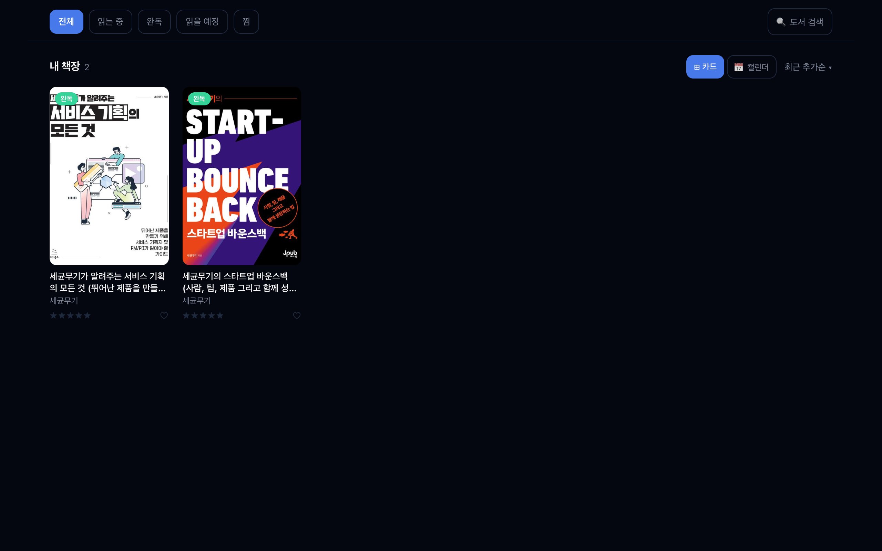Rate 스타트업 바운스백 book four stars
882x551 pixels.
click(x=212, y=315)
